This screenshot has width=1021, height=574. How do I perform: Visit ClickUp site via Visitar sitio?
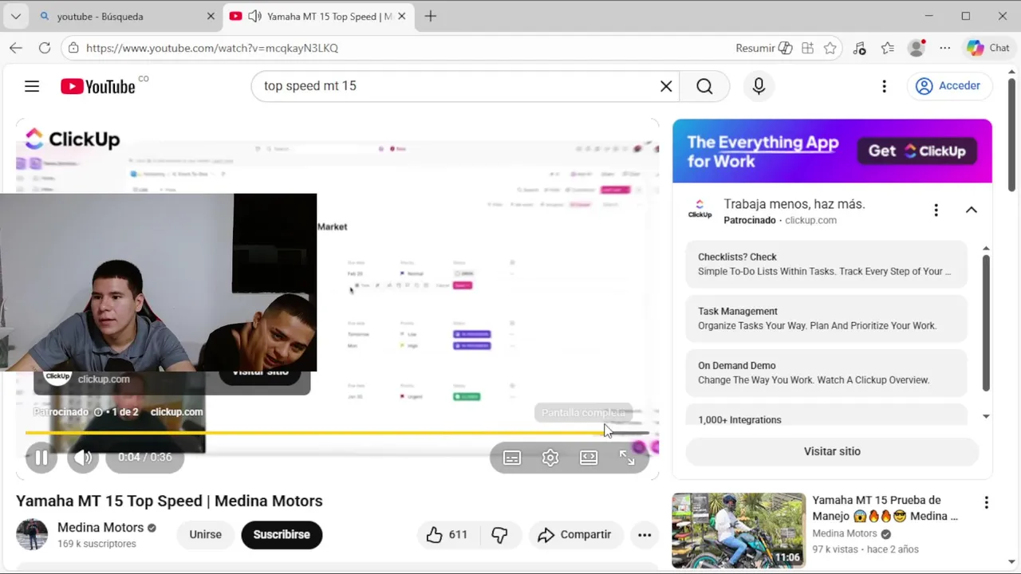(x=832, y=451)
